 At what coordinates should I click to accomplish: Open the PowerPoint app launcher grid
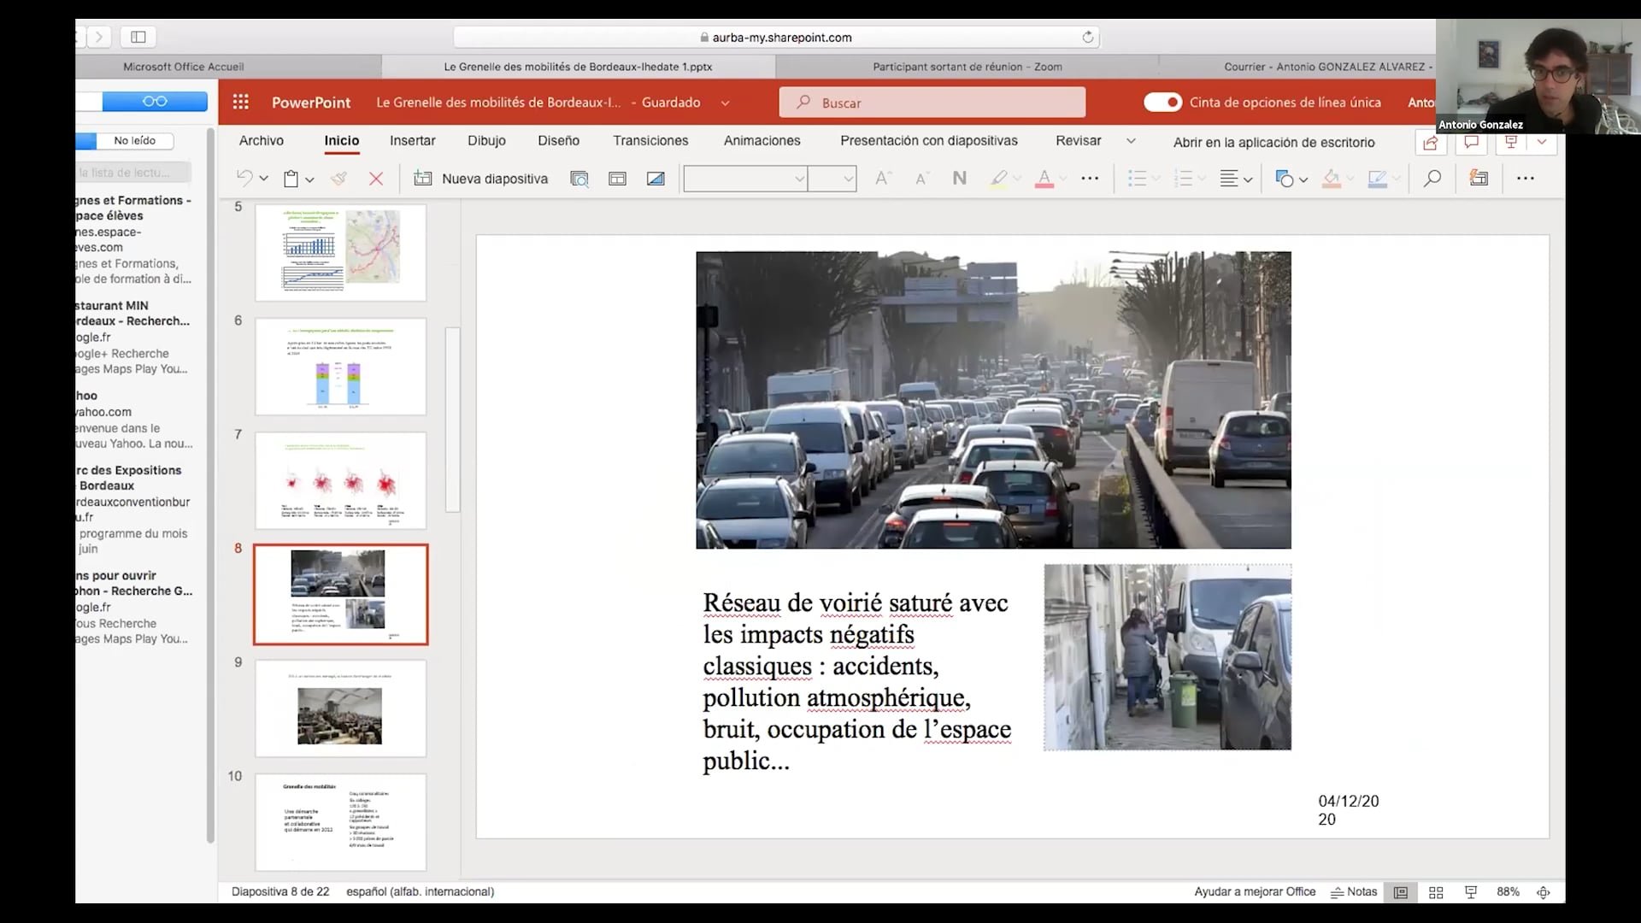coord(241,102)
